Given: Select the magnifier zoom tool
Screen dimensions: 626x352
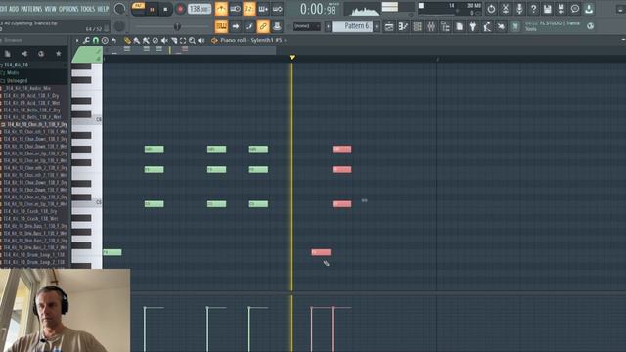Looking at the screenshot, I should [192, 40].
